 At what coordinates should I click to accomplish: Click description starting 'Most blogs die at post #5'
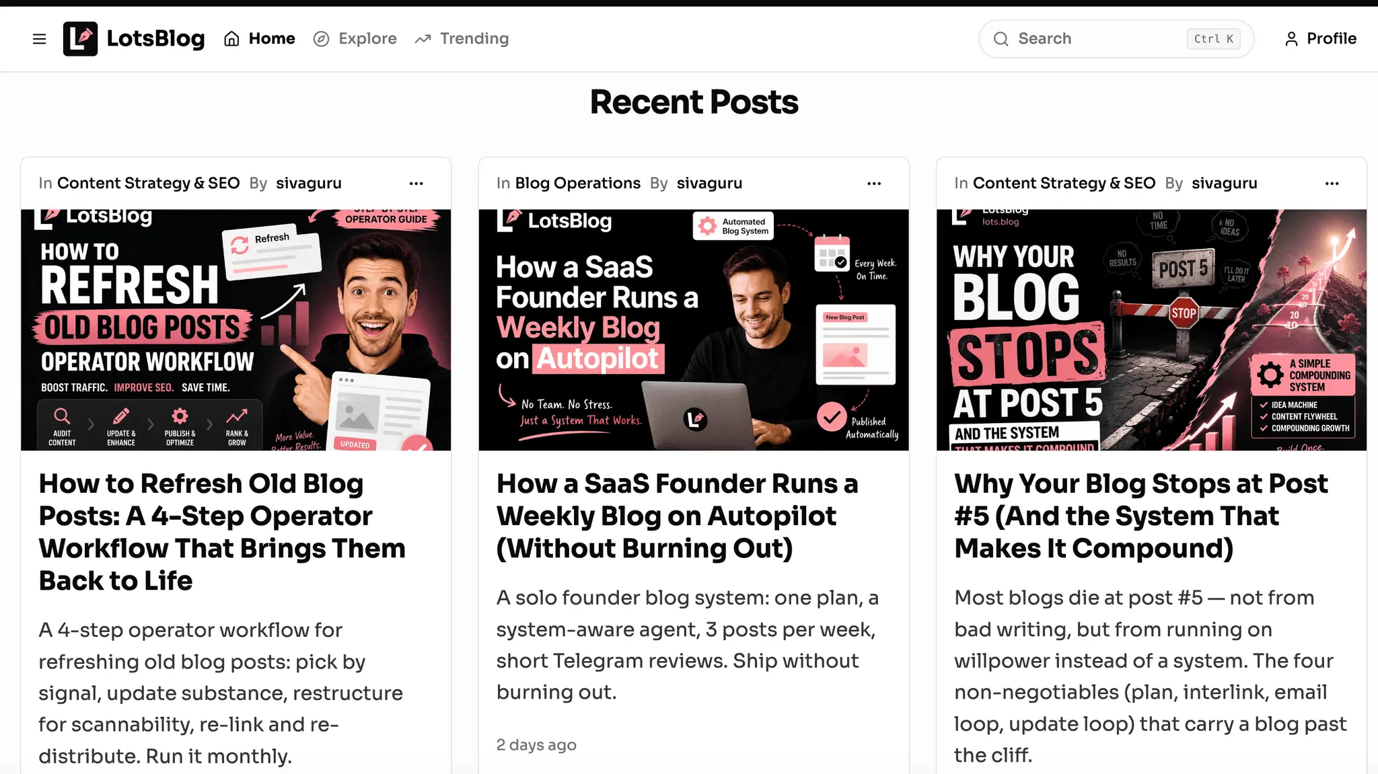click(1151, 676)
